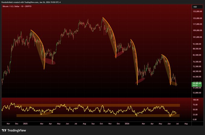205x135 pixels.
Task: Click the 76,500.00 price axis label
Action: (197, 62)
